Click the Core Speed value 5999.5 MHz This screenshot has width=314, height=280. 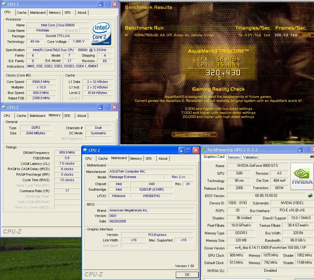[41, 82]
